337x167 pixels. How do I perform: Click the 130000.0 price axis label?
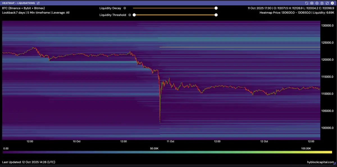[327, 25]
